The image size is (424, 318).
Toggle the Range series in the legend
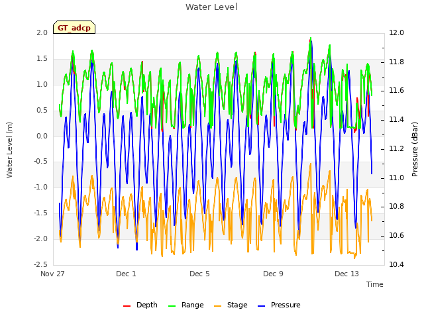[186, 305]
